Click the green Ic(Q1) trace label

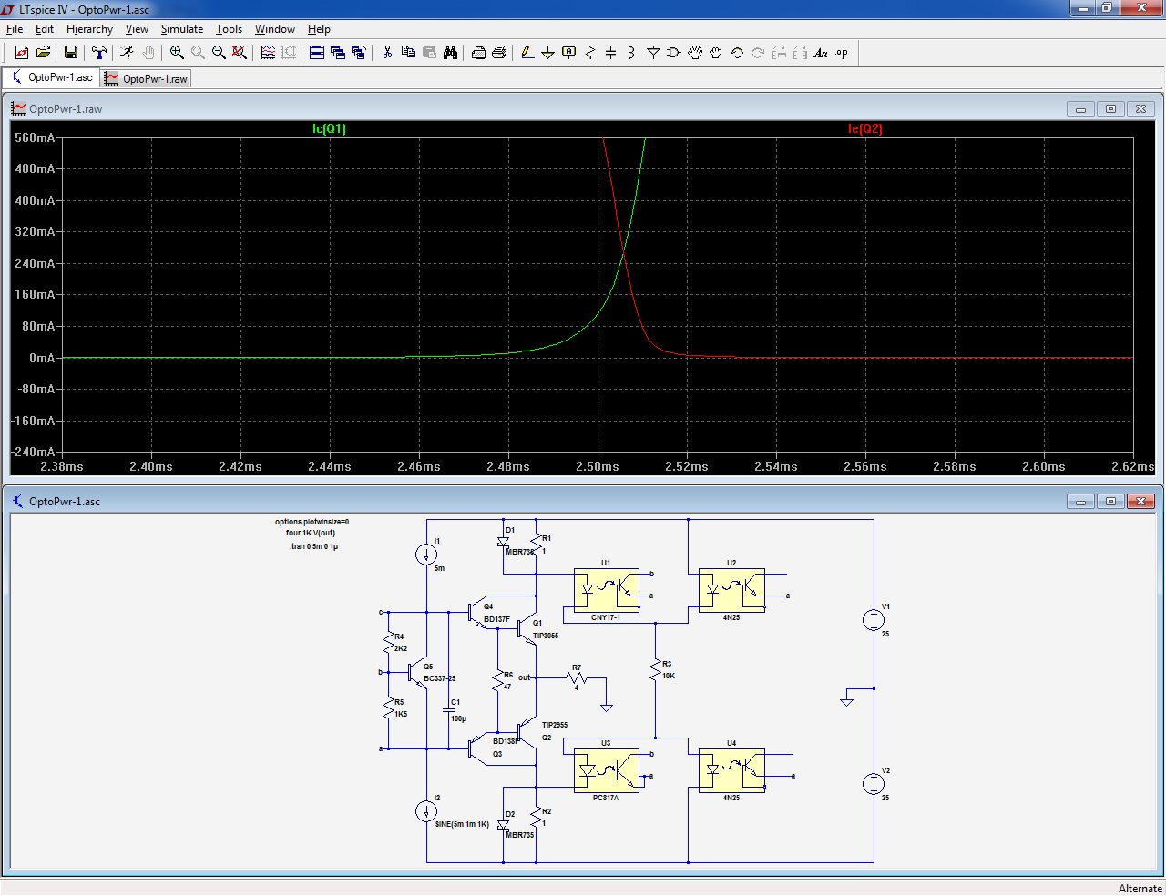coord(329,128)
